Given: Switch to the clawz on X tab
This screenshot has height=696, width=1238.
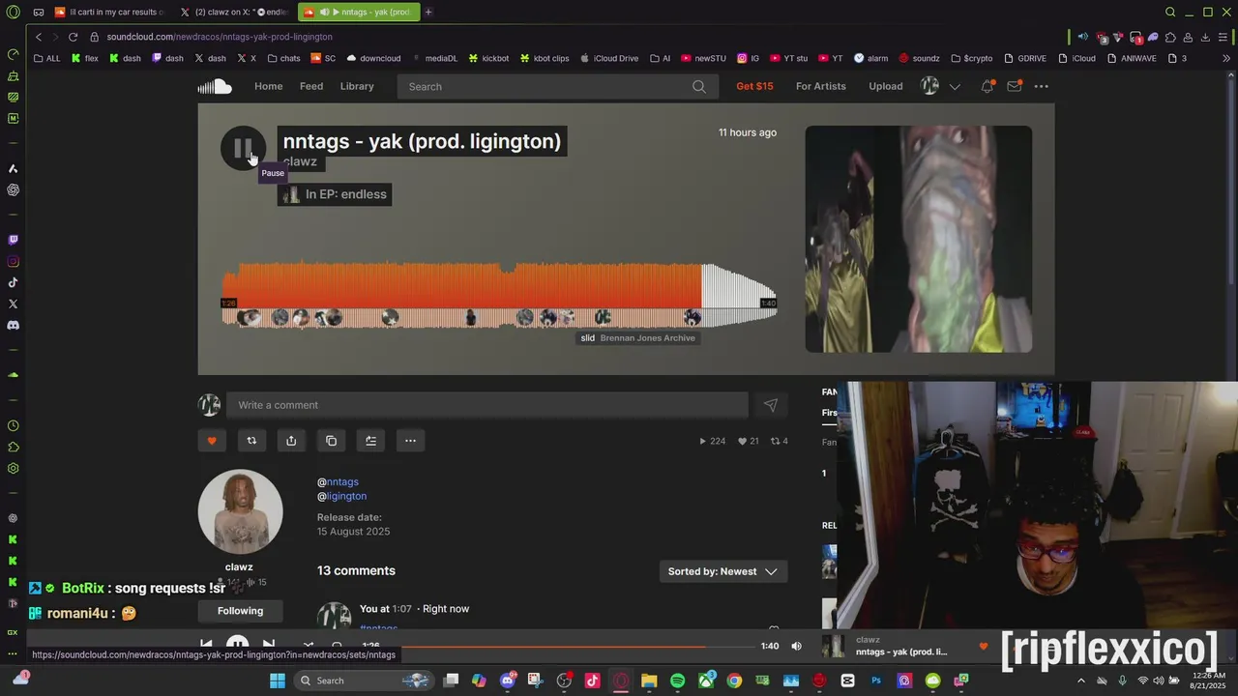Looking at the screenshot, I should (x=233, y=12).
